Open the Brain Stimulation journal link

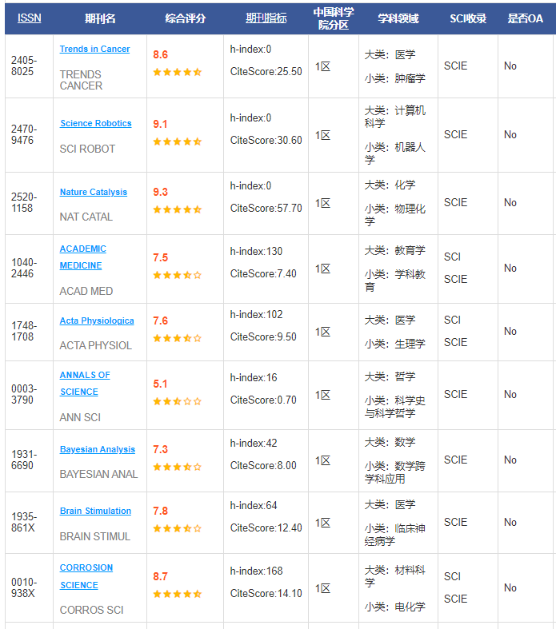tap(95, 511)
